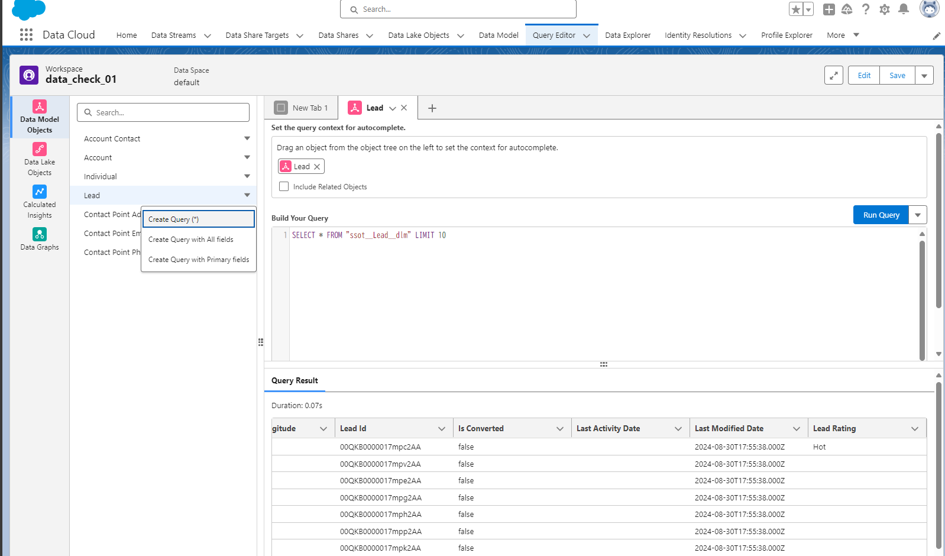This screenshot has height=556, width=945.
Task: Open the More navigation menu
Action: pos(843,35)
